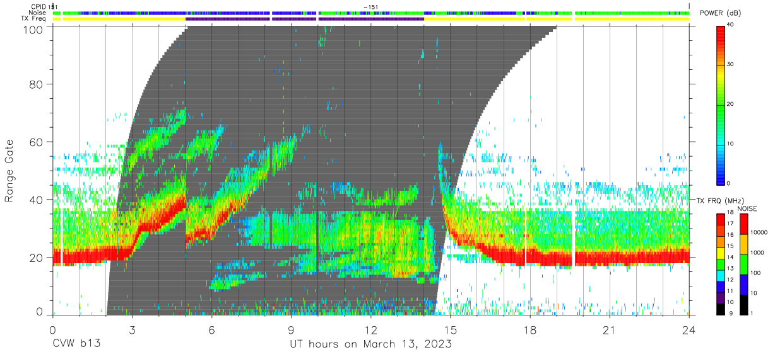
Task: Click the 'NOISE' legend title
Action: pos(747,208)
